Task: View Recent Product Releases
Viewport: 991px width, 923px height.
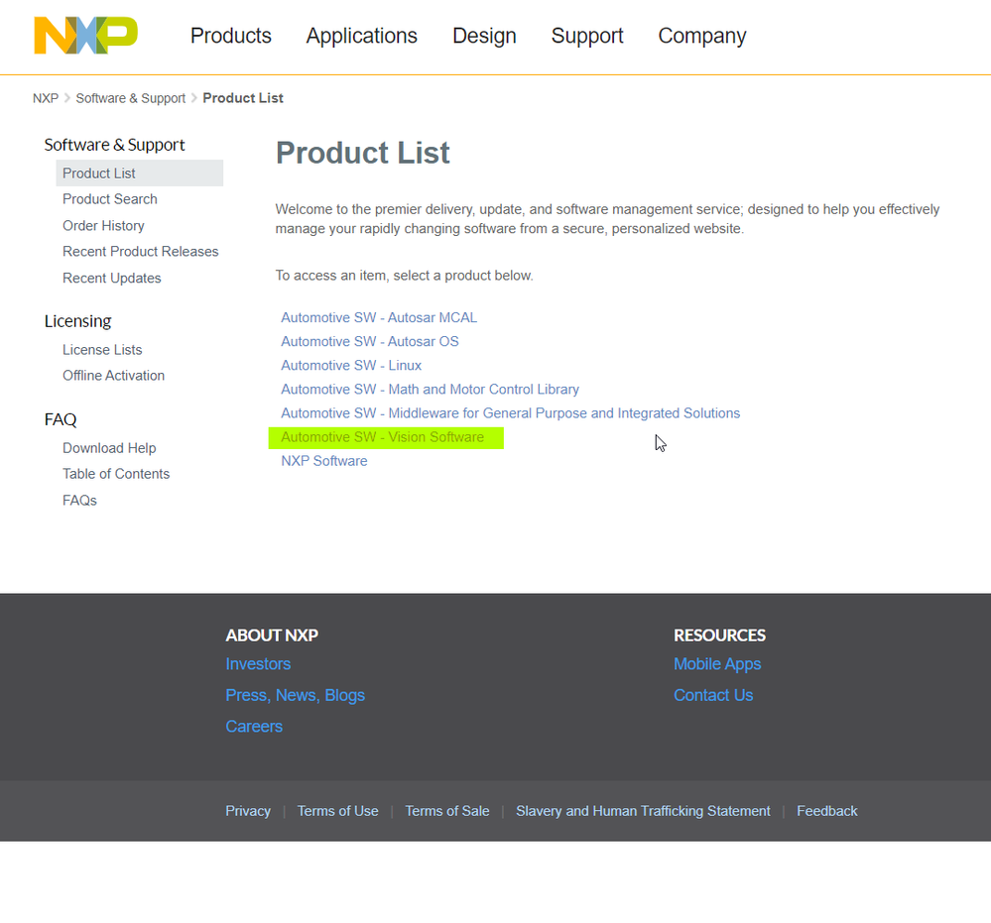Action: coord(140,252)
